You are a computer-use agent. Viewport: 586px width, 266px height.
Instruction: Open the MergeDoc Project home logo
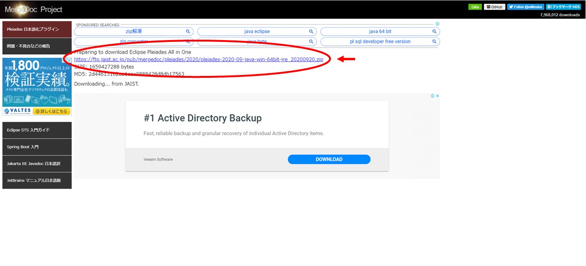click(34, 9)
